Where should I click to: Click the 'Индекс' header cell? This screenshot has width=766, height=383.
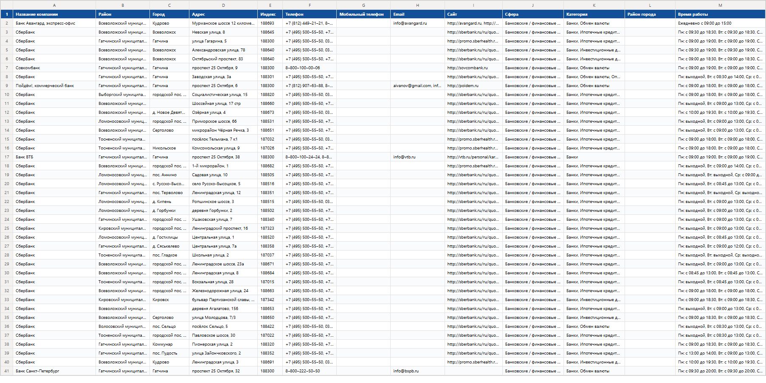click(x=270, y=14)
